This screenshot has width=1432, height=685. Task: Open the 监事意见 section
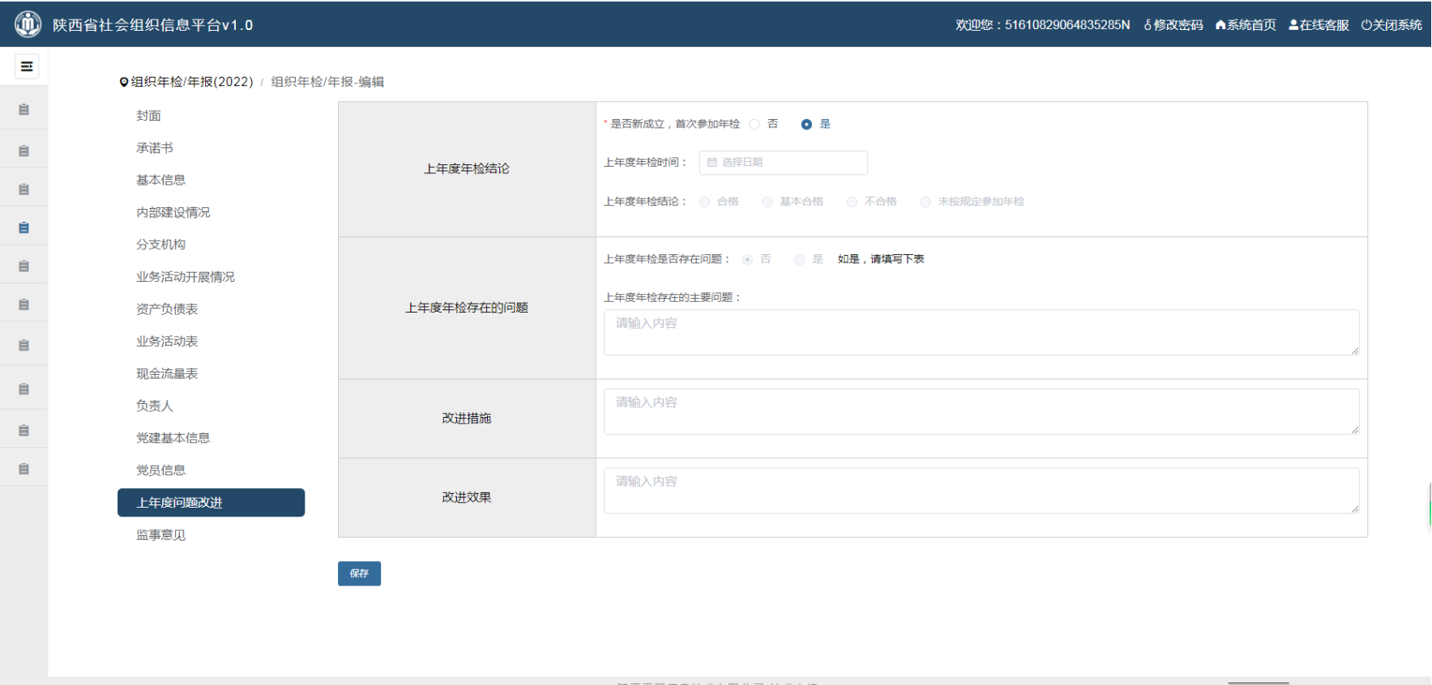tap(160, 535)
